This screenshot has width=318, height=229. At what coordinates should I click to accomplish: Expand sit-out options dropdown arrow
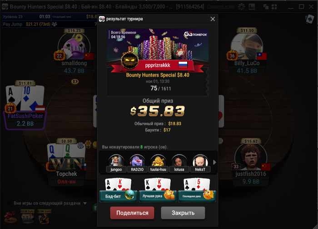(x=85, y=203)
